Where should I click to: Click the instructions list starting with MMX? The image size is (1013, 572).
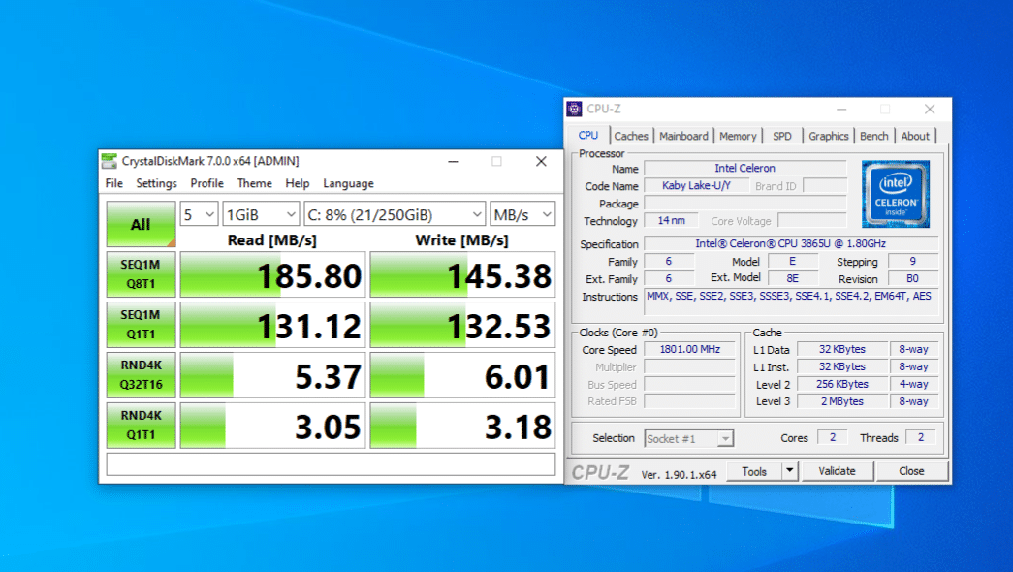coord(791,302)
